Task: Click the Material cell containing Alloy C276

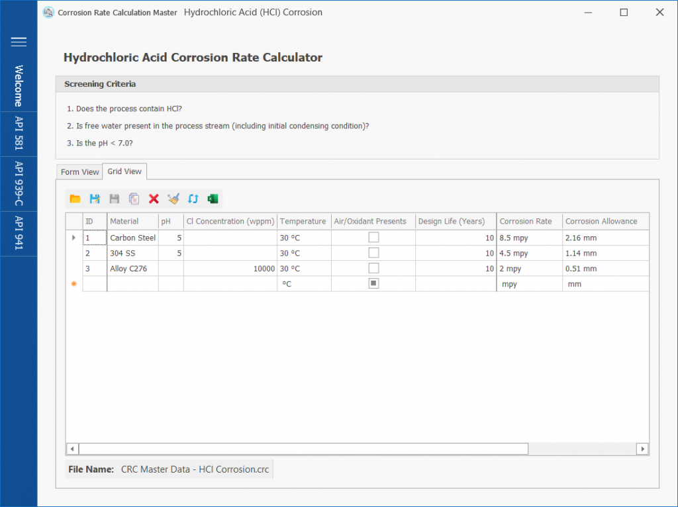Action: [x=132, y=269]
